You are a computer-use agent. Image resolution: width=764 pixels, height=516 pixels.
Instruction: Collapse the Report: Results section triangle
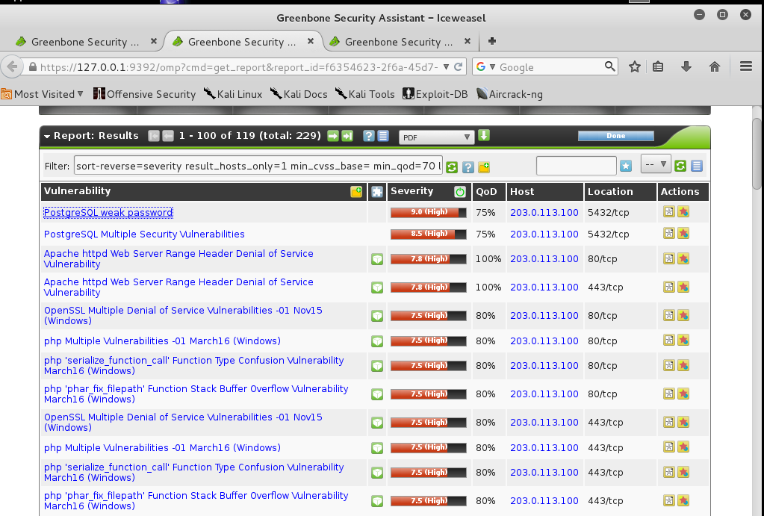47,137
